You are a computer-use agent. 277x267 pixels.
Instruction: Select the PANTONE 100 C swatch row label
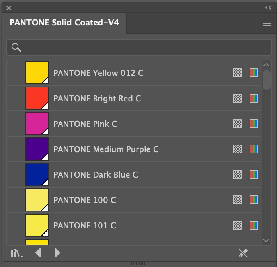click(85, 200)
